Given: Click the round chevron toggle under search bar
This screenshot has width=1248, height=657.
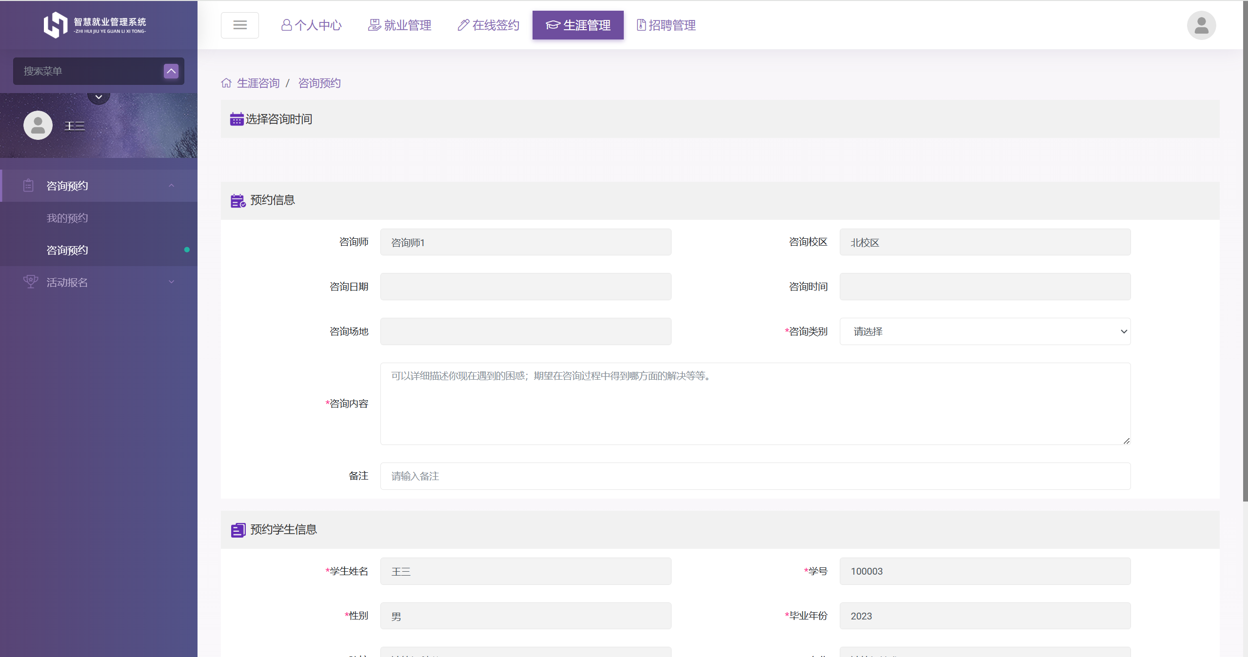Looking at the screenshot, I should tap(99, 97).
